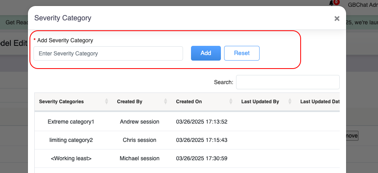Click the Chris session cell
The width and height of the screenshot is (378, 173).
point(140,140)
